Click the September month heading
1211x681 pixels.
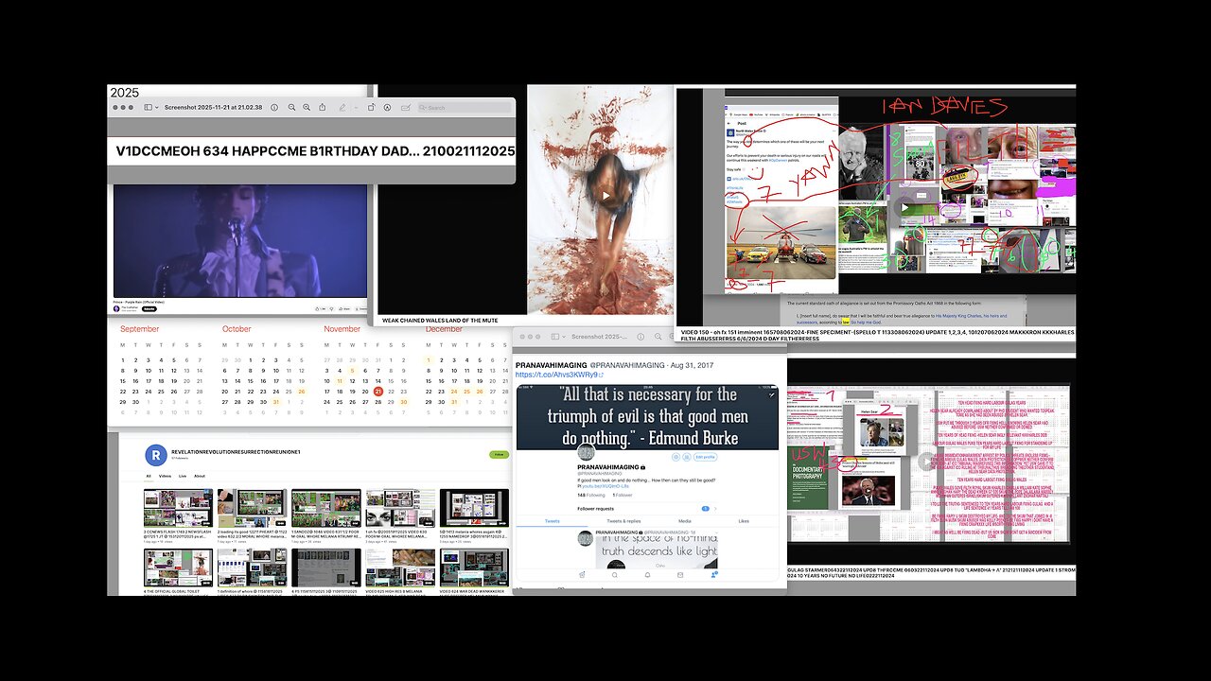click(139, 329)
